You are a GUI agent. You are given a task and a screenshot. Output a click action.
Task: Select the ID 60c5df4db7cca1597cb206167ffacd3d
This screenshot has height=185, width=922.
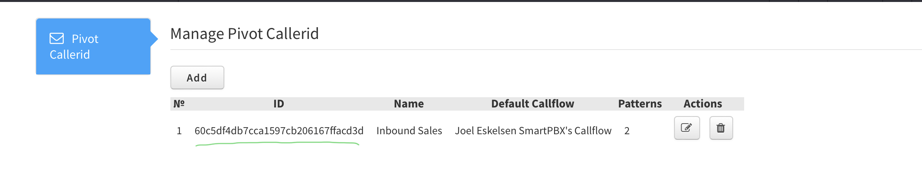(279, 131)
